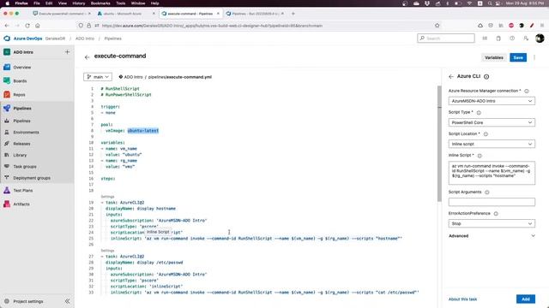Viewport: 549px width, 308px height.
Task: Open more actions vertical ellipsis near Save
Action: [534, 57]
